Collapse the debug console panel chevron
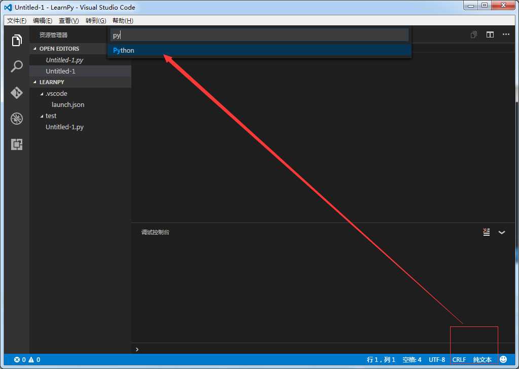 [x=502, y=232]
